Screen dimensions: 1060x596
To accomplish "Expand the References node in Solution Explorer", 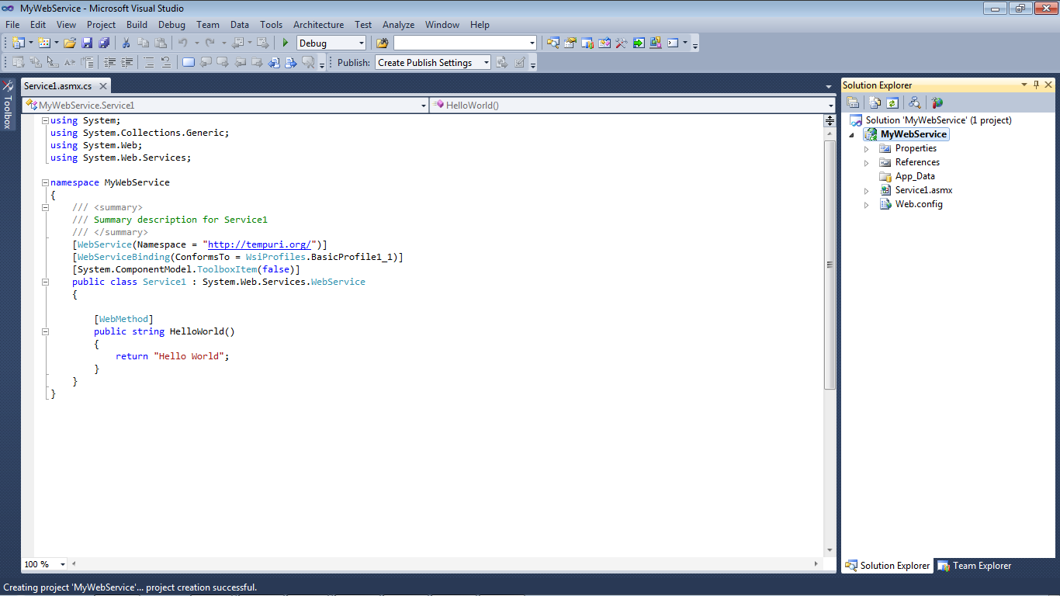I will (867, 162).
